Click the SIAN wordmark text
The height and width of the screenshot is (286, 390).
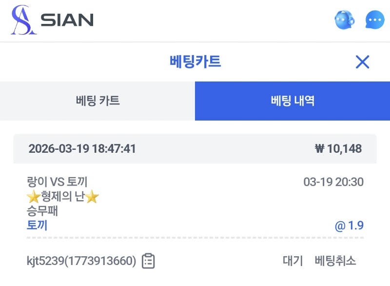click(x=67, y=20)
